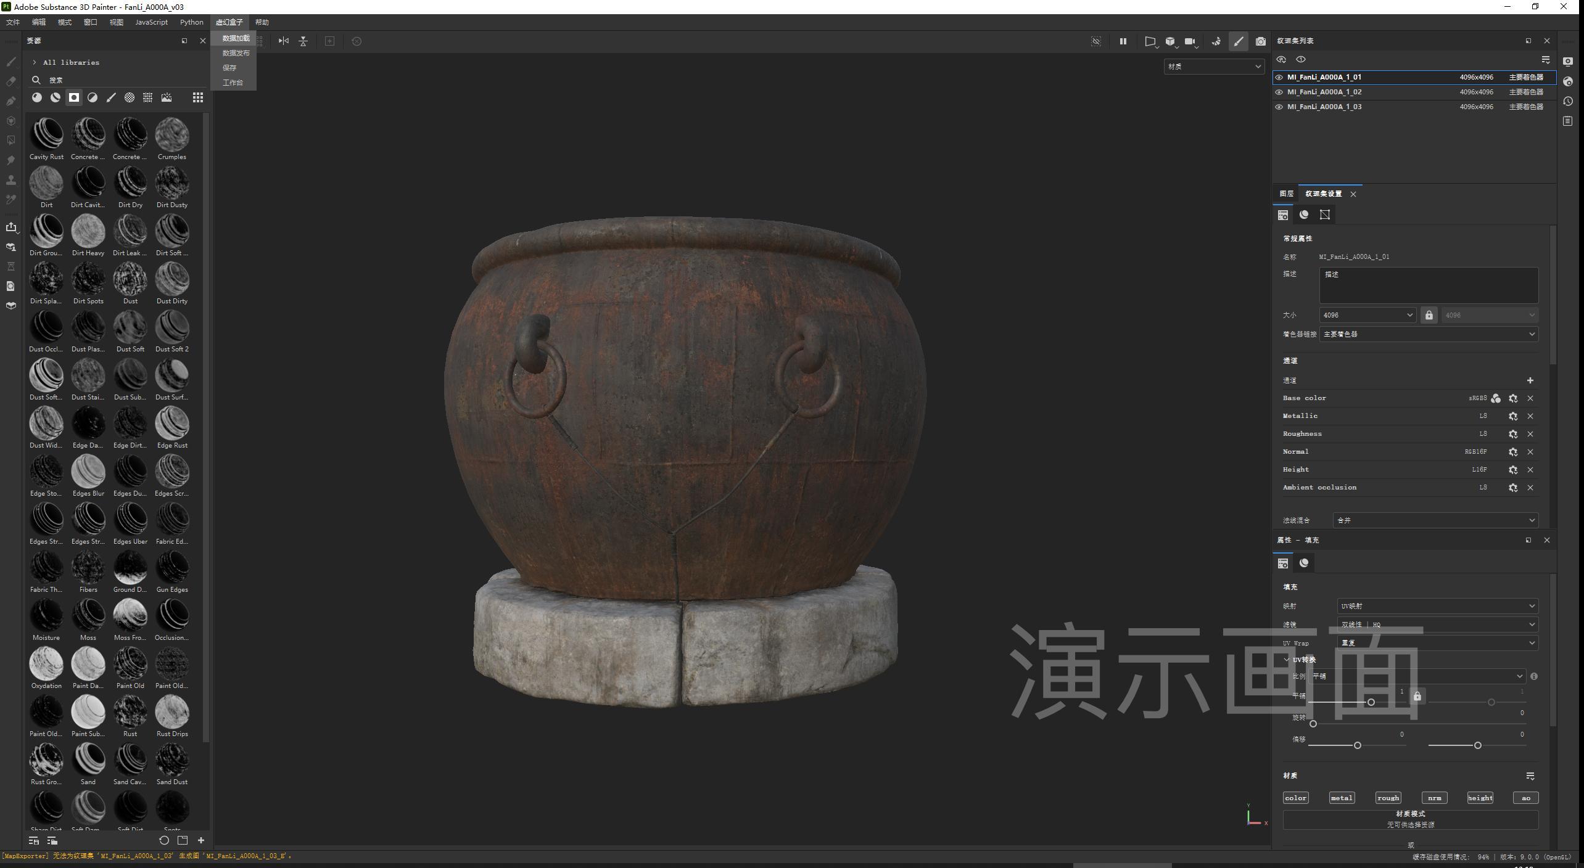Open texture set list options menu icon
Viewport: 1584px width, 868px height.
(x=1546, y=60)
